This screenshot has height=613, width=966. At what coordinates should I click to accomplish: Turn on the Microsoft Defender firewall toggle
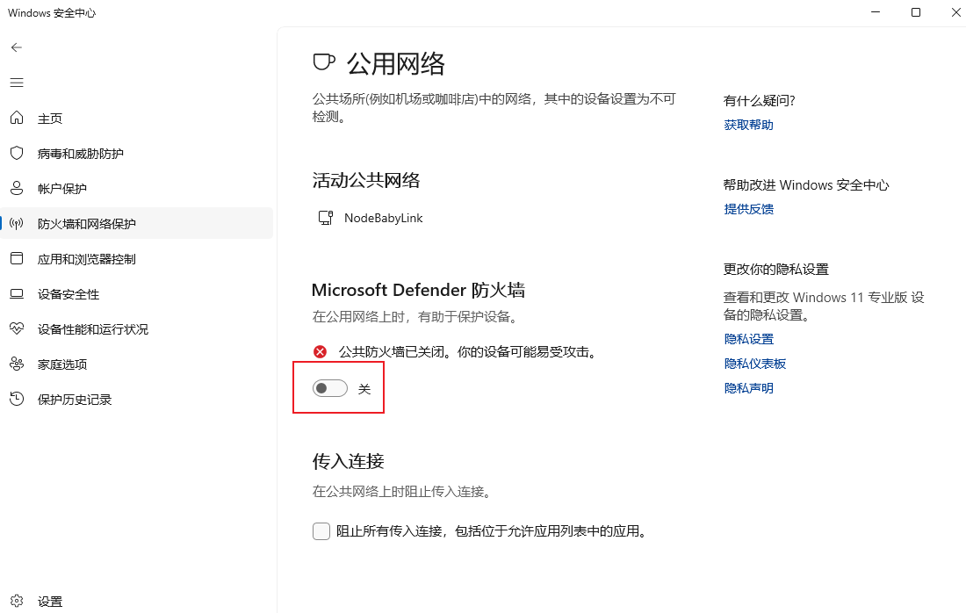(329, 388)
